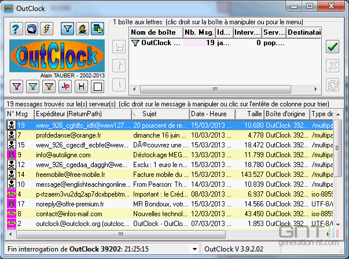Image resolution: width=349 pixels, height=259 pixels.
Task: Click the magenta icon on message 17
Action: 12,203
